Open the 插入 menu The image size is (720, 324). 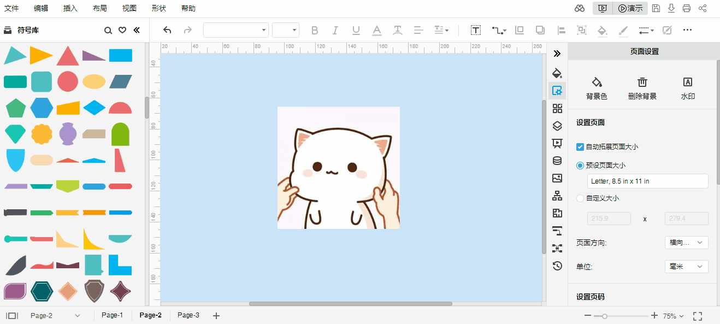[70, 8]
